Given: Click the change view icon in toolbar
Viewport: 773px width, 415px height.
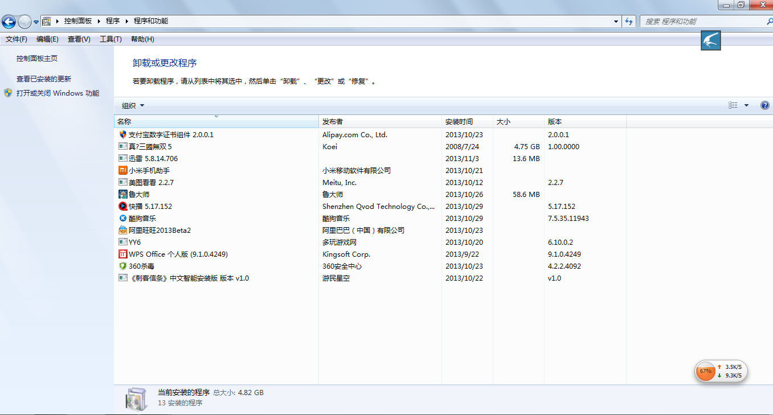Looking at the screenshot, I should 733,105.
